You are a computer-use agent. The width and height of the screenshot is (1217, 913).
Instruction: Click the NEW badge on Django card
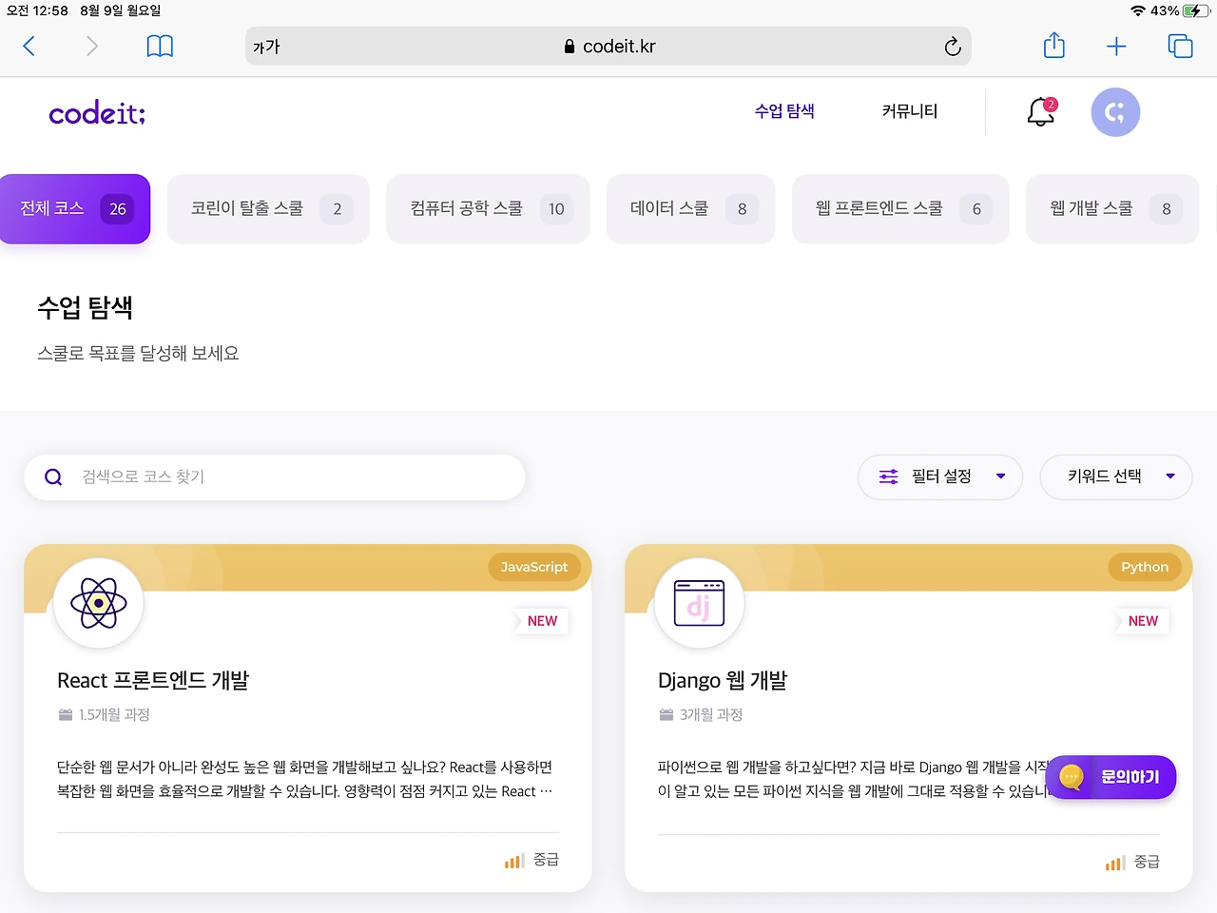[1143, 621]
